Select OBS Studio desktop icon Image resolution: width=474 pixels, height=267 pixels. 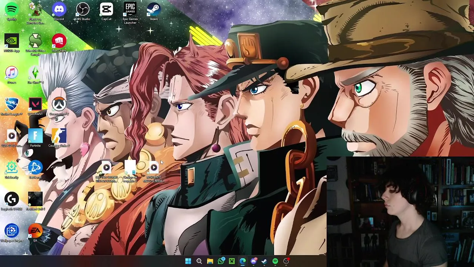83,11
